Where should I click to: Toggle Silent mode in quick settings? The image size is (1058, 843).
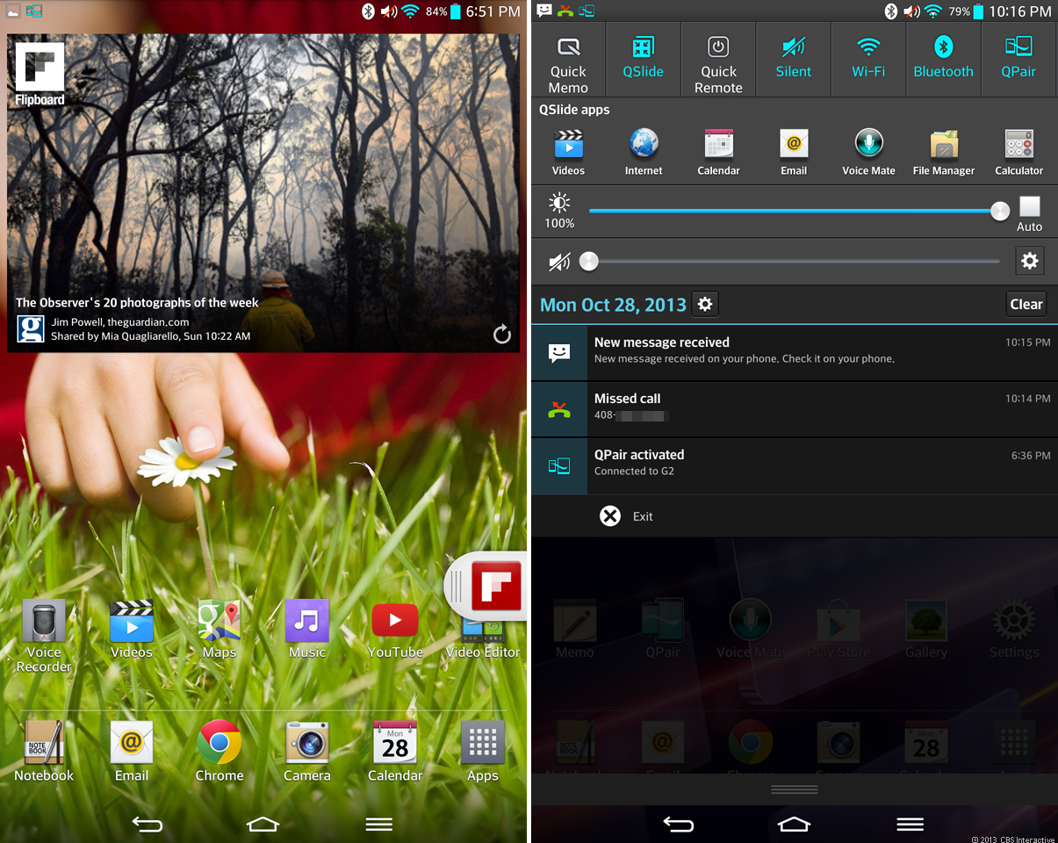(x=794, y=61)
